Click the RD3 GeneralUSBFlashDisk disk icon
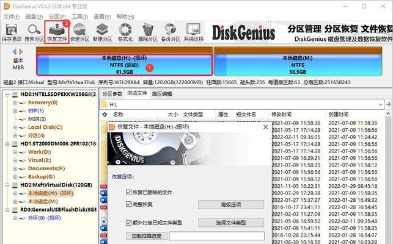This screenshot has width=393, height=244. [15, 210]
